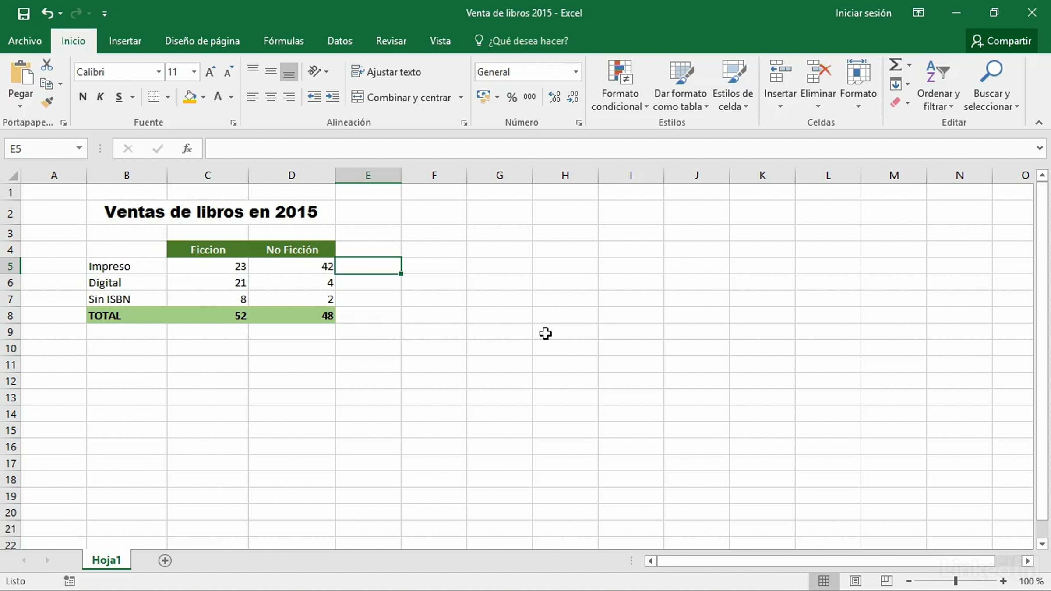Click the Insert Function fx icon
The width and height of the screenshot is (1051, 591).
(x=187, y=149)
